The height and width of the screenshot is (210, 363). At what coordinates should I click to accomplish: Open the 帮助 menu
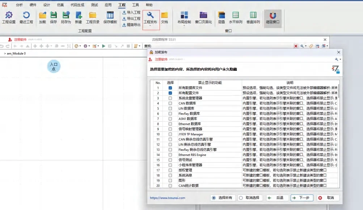coord(149,5)
